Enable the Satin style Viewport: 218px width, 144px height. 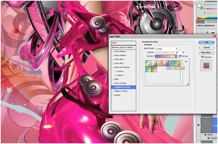(x=113, y=79)
